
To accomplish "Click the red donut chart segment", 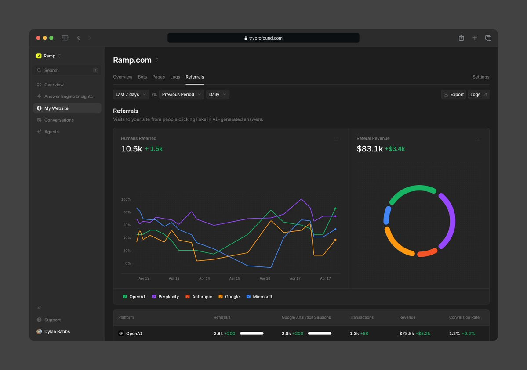I will [x=428, y=252].
